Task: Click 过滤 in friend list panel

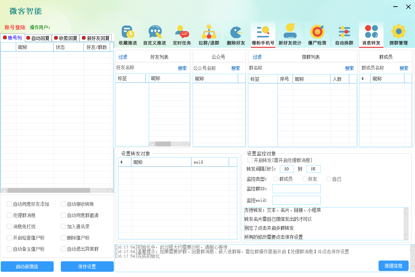Action: [122, 57]
